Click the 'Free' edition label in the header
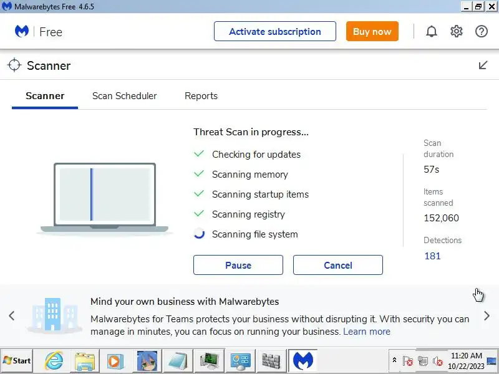 coord(51,32)
